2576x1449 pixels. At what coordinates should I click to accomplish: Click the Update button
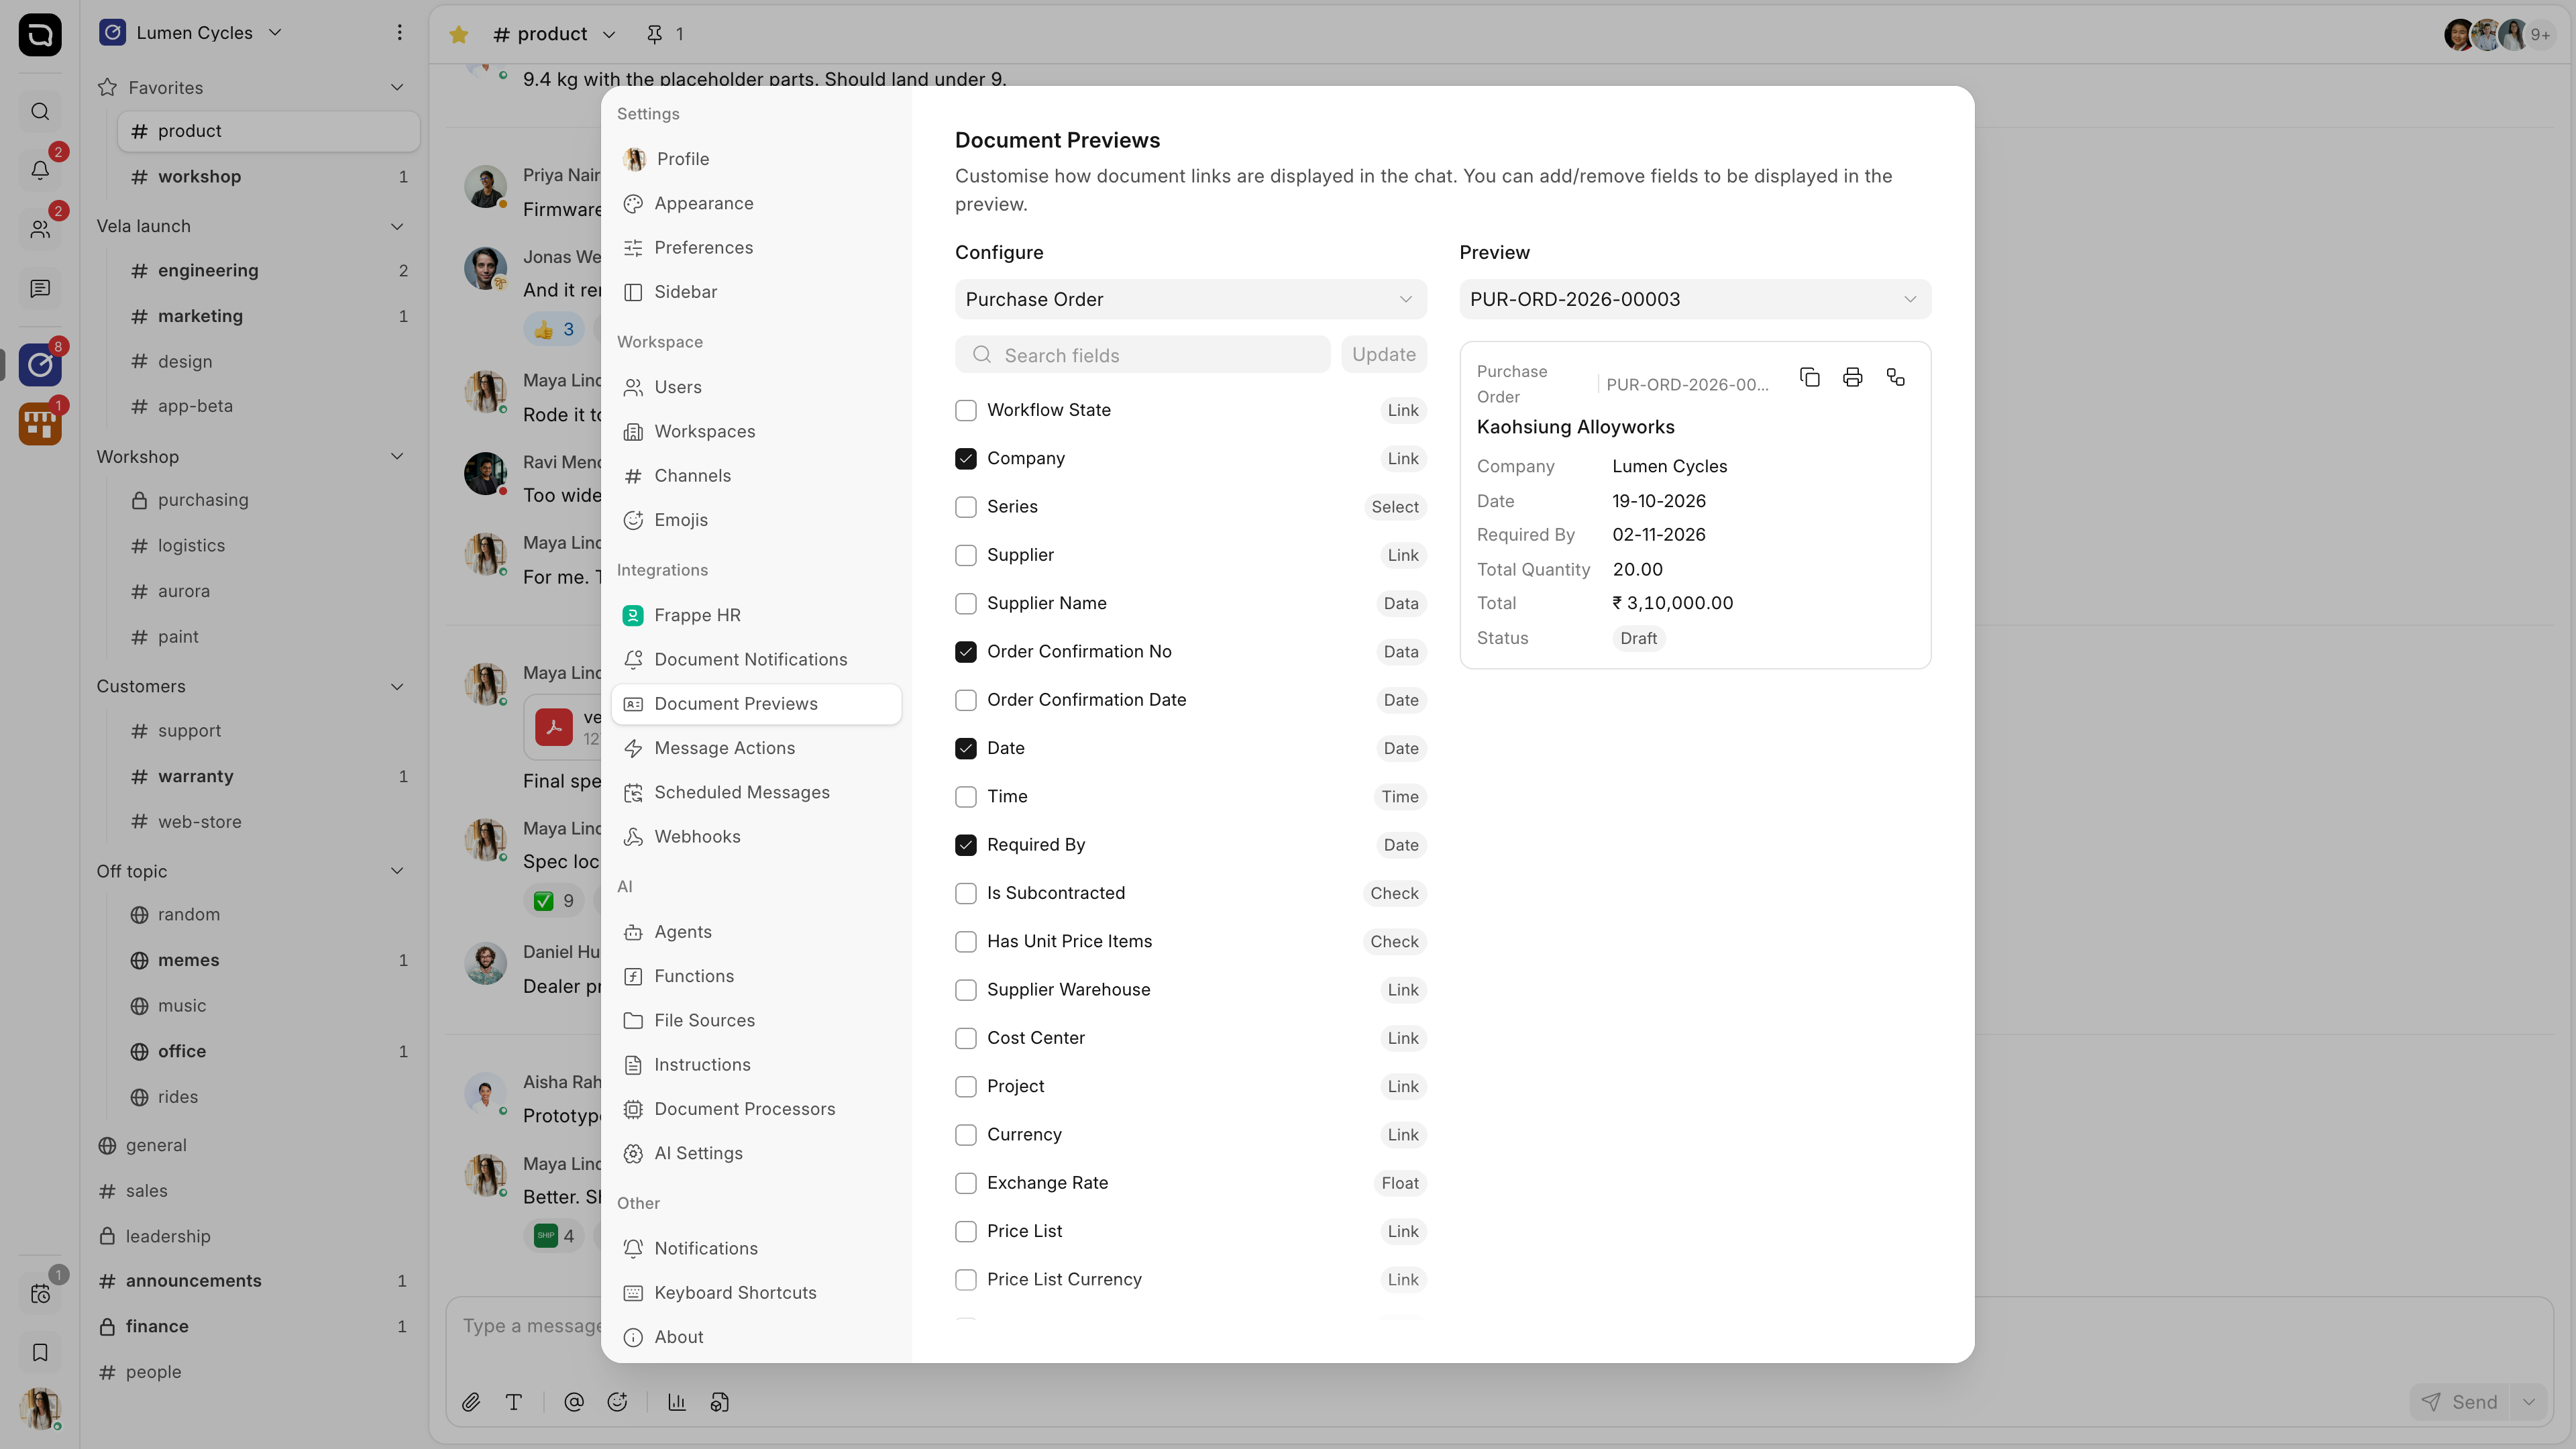pyautogui.click(x=1383, y=354)
